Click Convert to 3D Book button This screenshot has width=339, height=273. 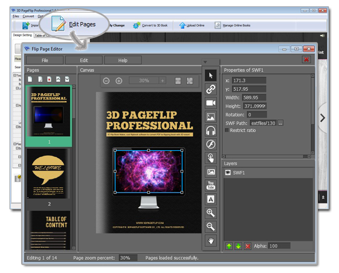[150, 25]
